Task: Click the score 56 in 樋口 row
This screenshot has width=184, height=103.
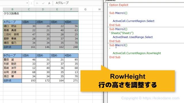Action: coord(71,26)
